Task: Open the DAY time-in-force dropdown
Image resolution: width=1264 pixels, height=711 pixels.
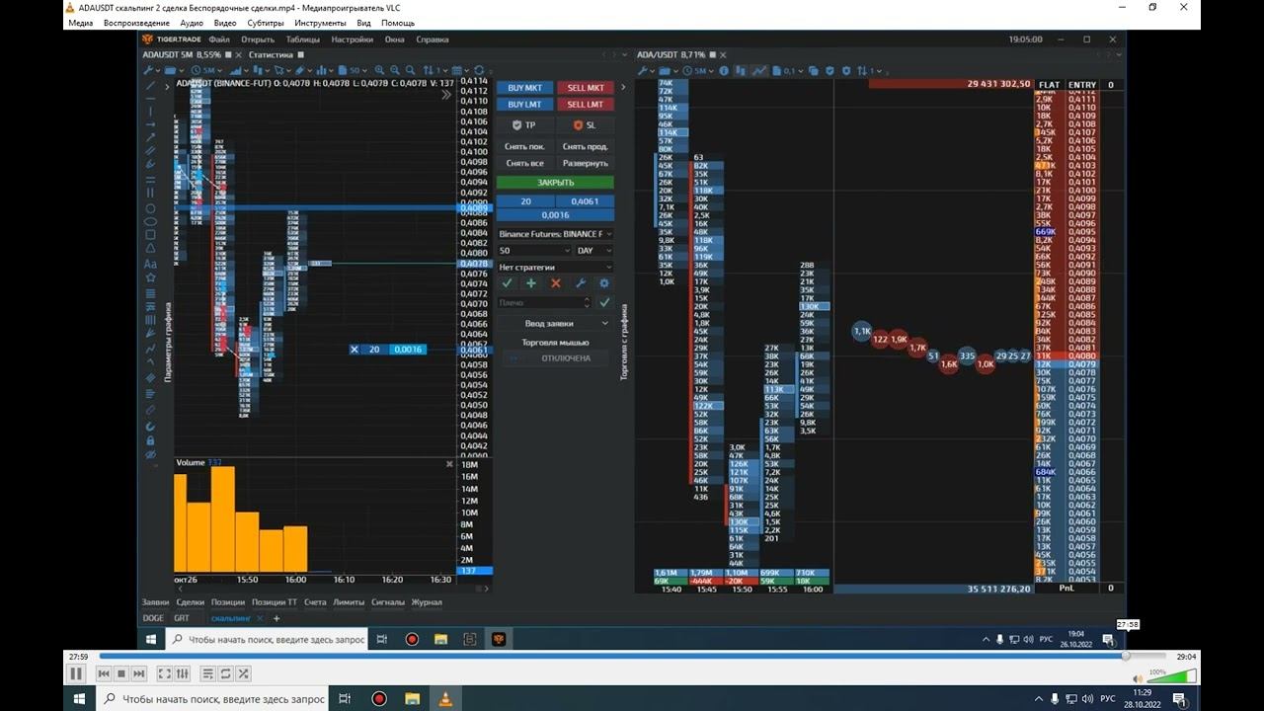Action: pos(593,251)
